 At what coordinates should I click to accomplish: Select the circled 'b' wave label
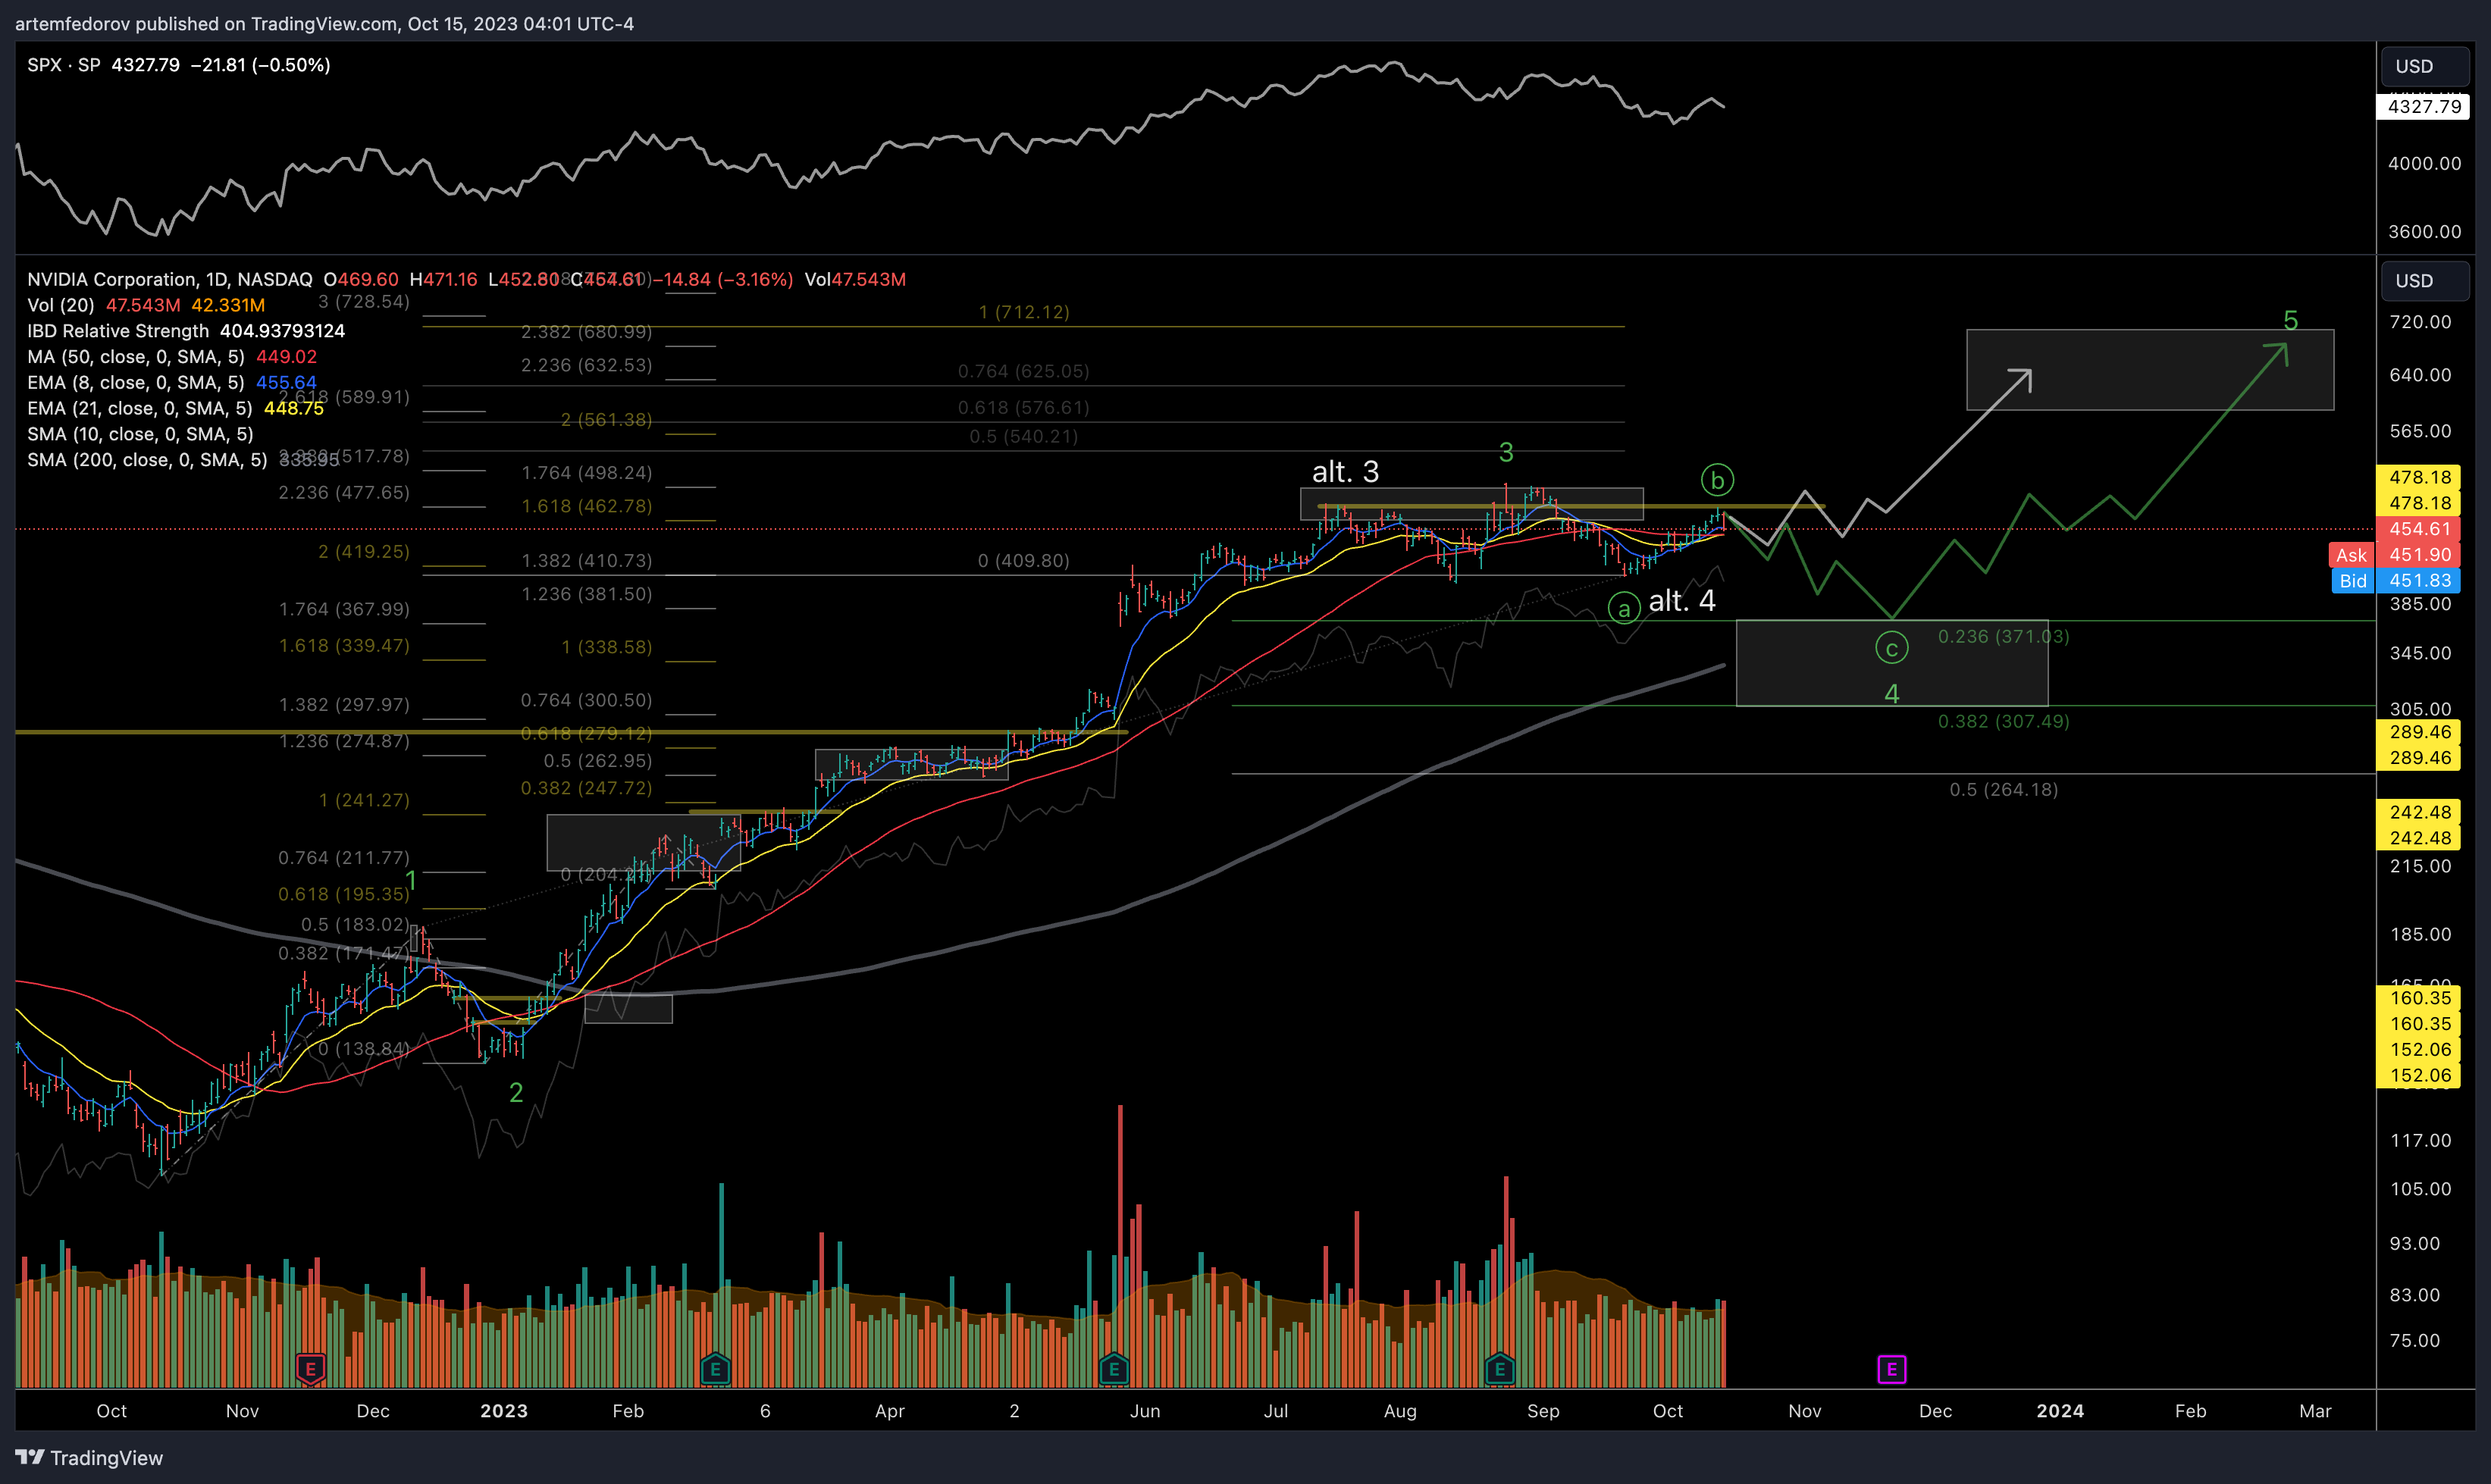click(1717, 480)
